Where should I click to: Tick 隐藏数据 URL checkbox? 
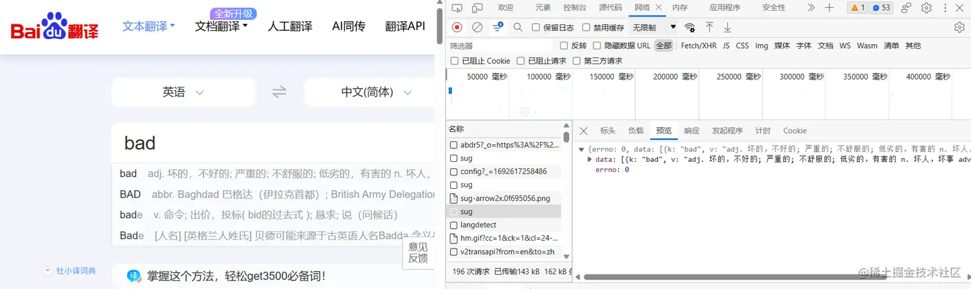pyautogui.click(x=597, y=46)
